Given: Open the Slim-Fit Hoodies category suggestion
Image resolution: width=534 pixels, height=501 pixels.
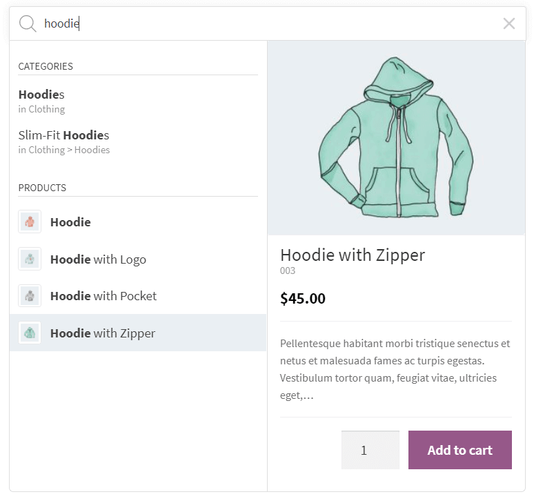Looking at the screenshot, I should click(x=63, y=135).
